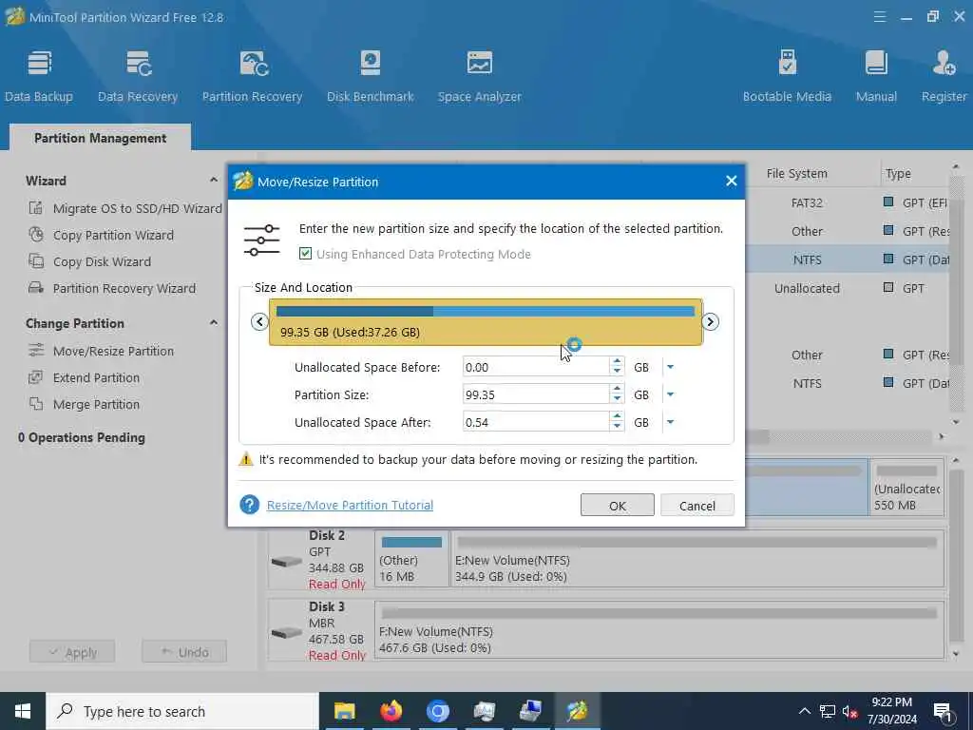Decrease Partition Size value
The width and height of the screenshot is (973, 730).
coord(617,400)
